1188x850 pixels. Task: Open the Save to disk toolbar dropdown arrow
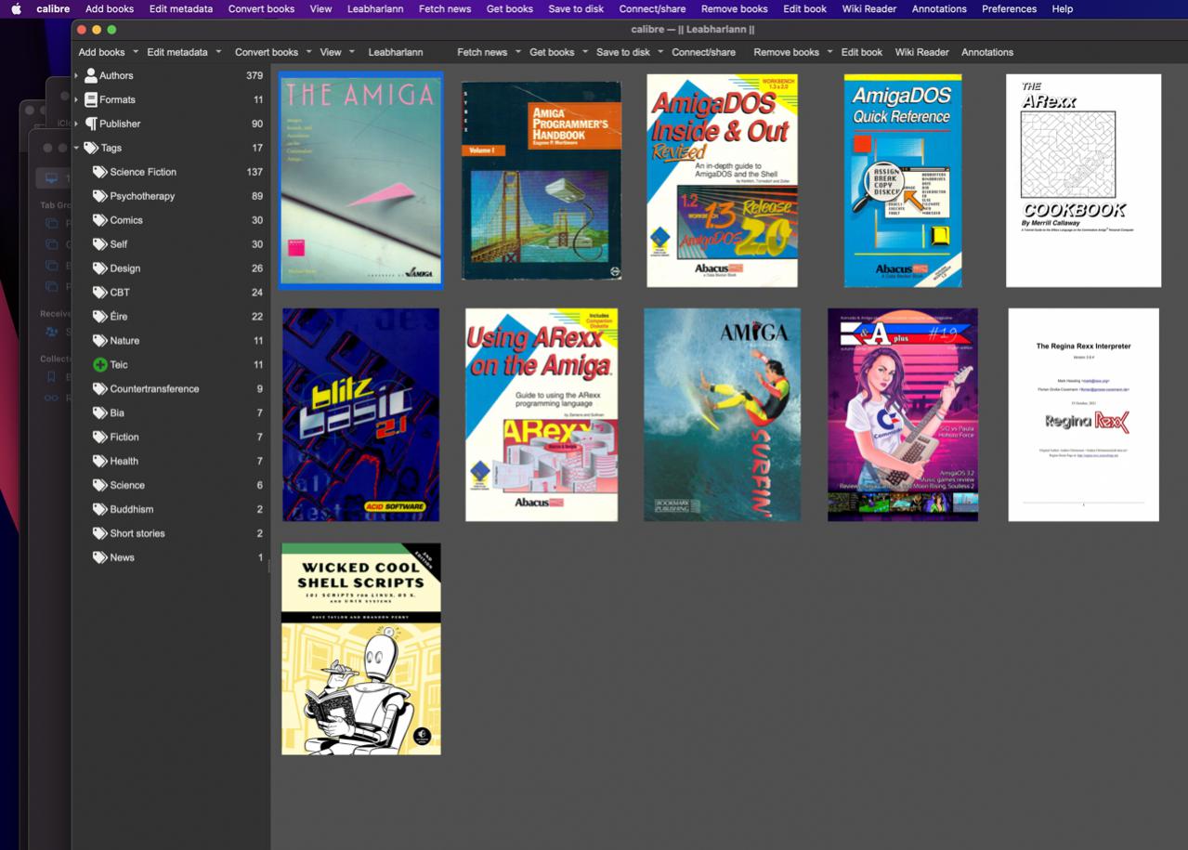660,52
